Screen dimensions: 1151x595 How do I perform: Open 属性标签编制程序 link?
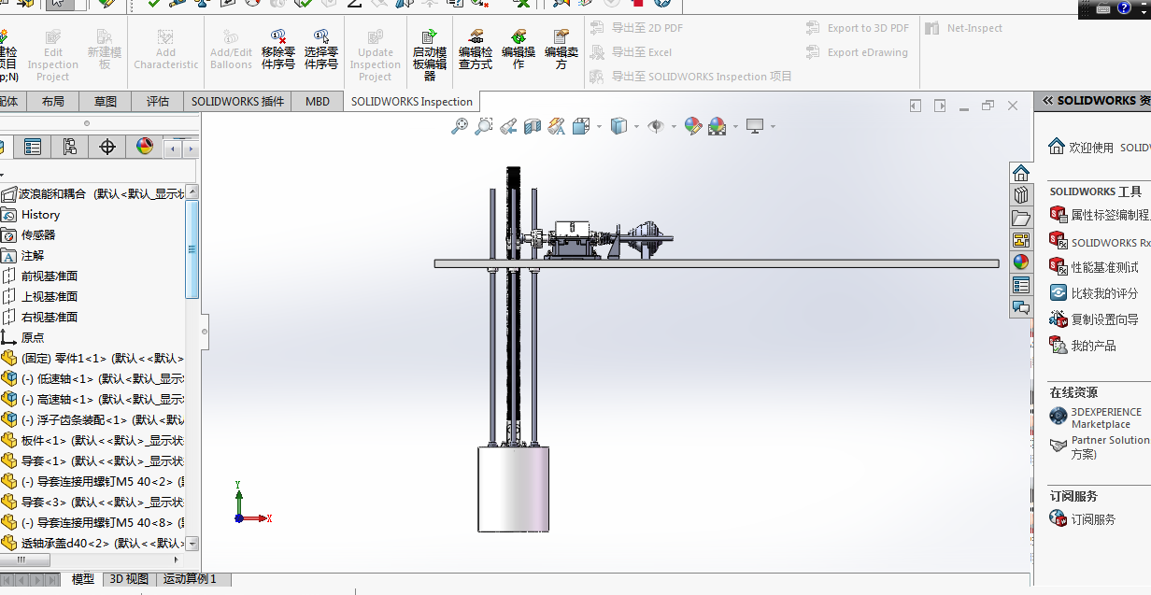click(1110, 215)
